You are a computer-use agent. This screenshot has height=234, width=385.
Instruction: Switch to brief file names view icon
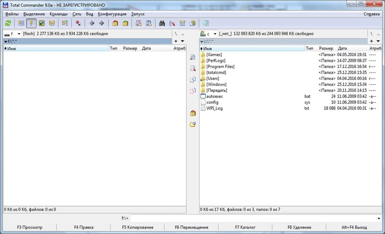pyautogui.click(x=21, y=24)
